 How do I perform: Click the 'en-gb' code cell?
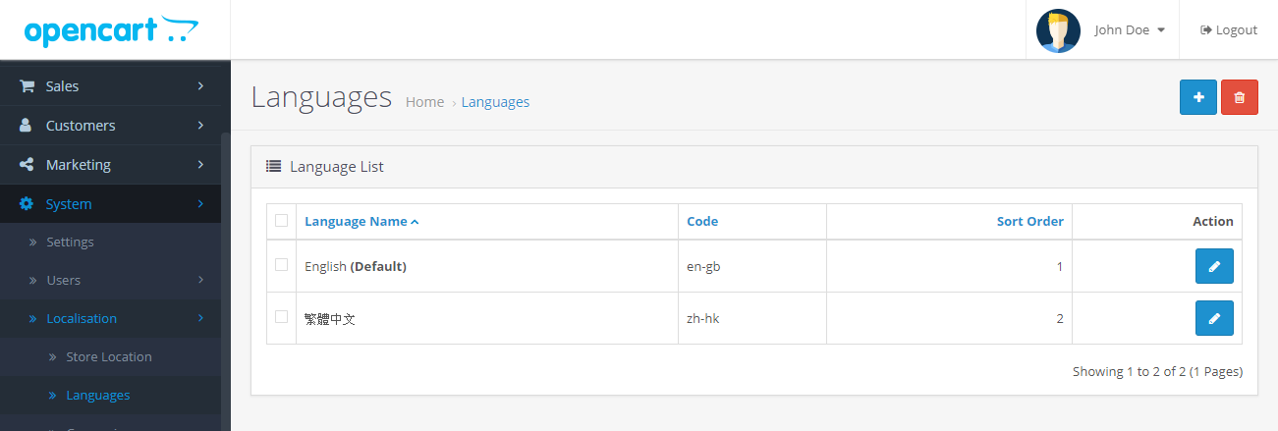pyautogui.click(x=752, y=266)
